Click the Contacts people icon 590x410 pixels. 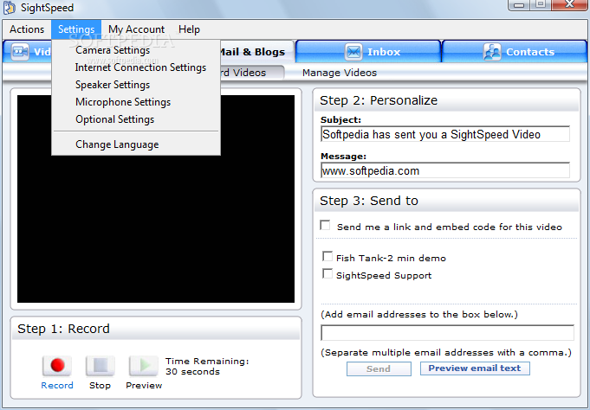[x=492, y=52]
